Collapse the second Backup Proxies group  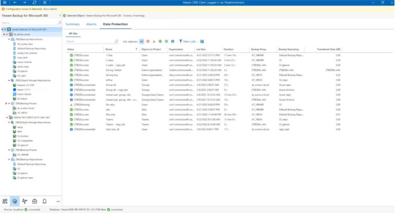[9, 150]
